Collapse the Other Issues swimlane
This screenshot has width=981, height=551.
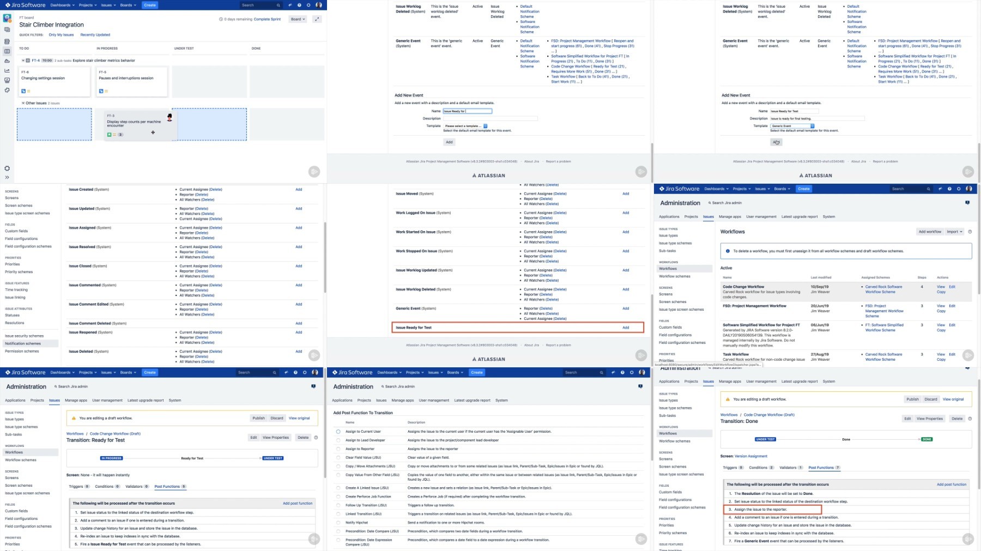tap(23, 103)
